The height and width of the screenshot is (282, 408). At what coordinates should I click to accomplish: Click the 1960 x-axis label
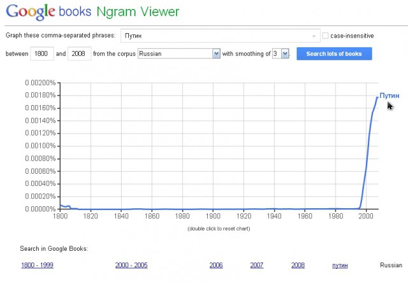pos(305,216)
